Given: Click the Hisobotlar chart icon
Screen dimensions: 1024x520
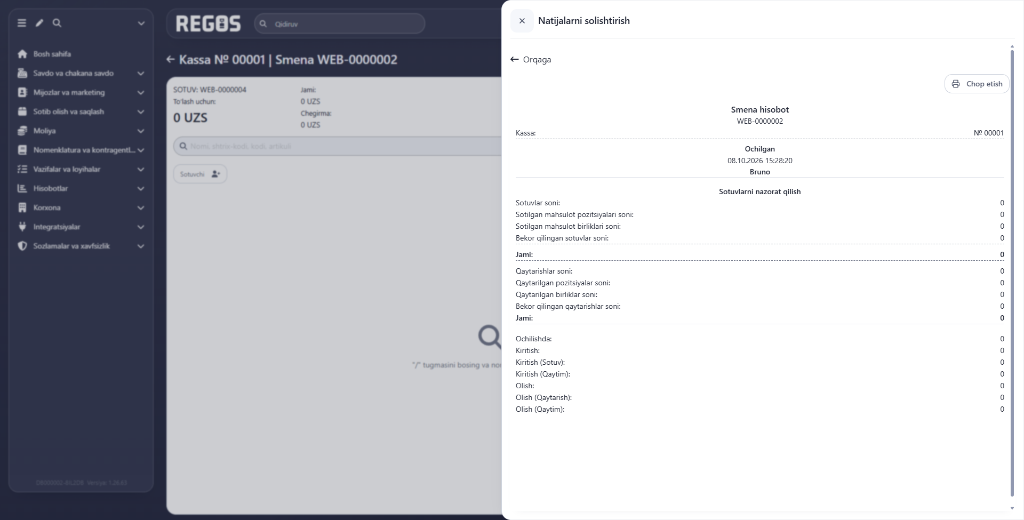Looking at the screenshot, I should [22, 188].
